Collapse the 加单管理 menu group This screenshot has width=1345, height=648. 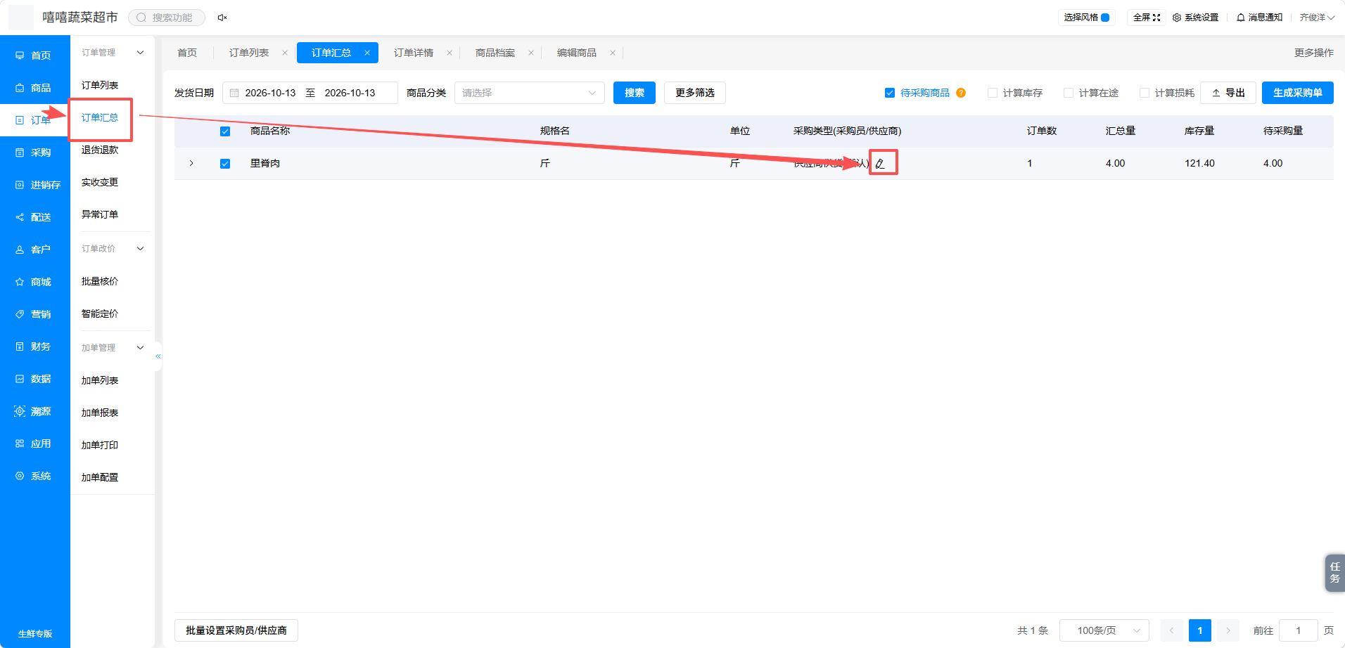click(x=140, y=348)
